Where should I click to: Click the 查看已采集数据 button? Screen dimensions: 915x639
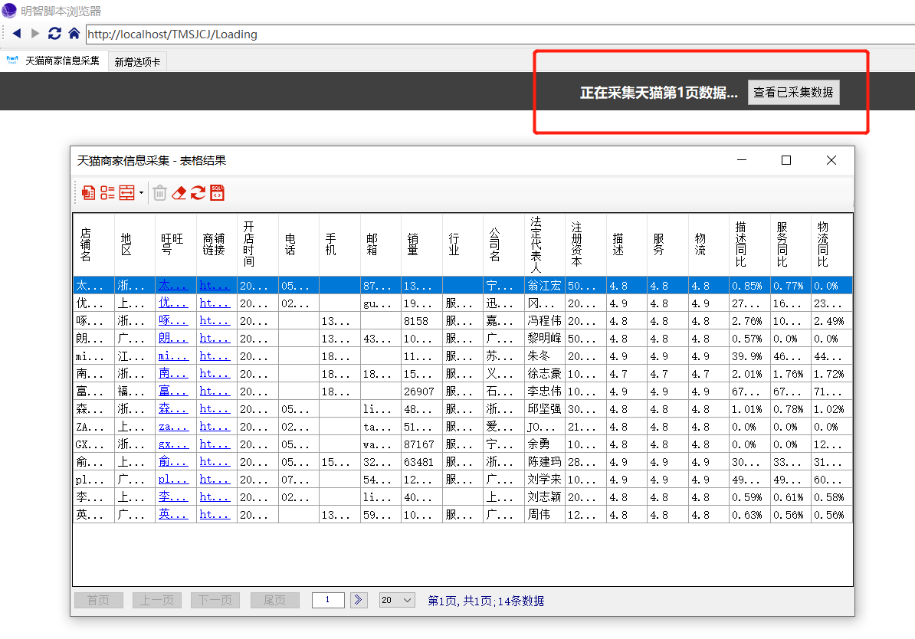tap(794, 92)
